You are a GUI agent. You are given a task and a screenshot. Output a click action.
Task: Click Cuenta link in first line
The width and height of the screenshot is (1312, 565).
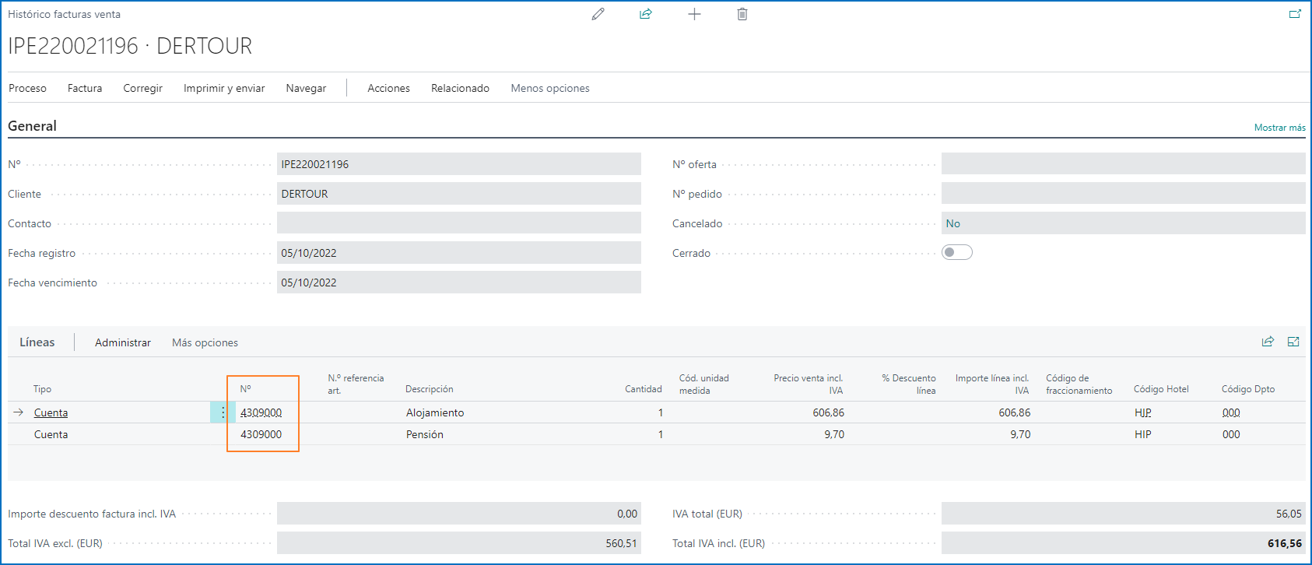click(x=51, y=412)
